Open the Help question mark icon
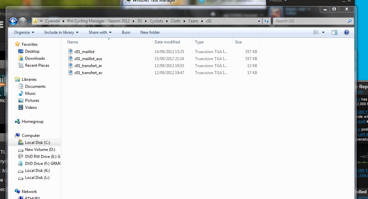 (347, 32)
